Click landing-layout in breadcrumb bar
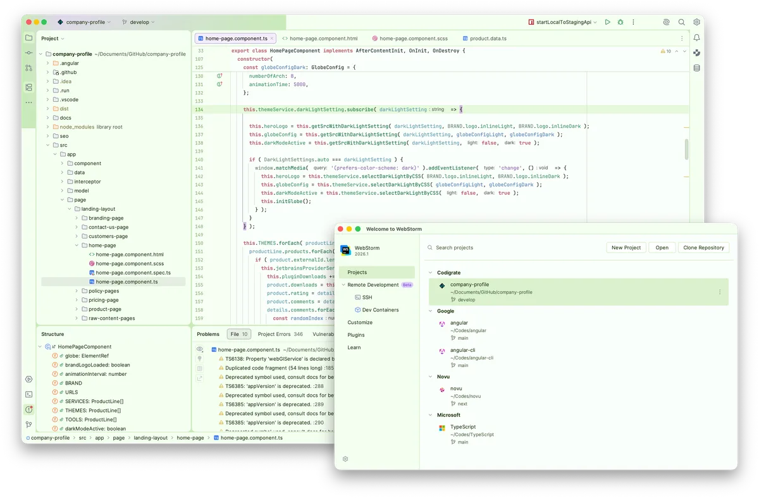 [151, 438]
